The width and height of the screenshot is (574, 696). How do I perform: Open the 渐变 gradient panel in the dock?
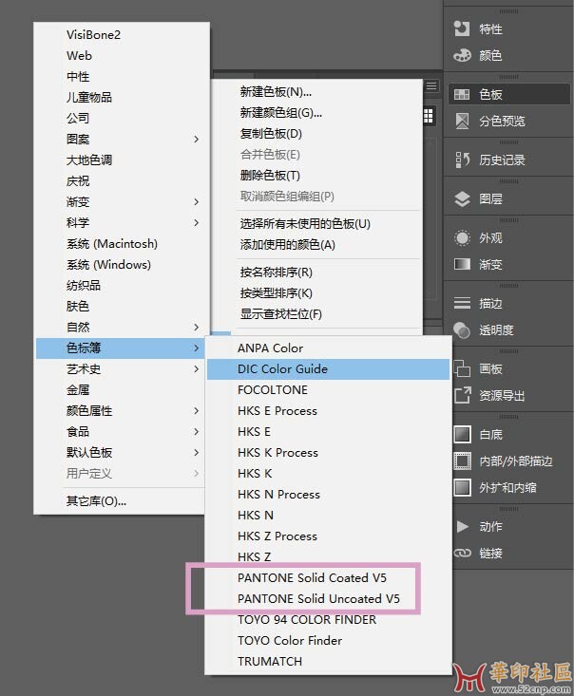(463, 265)
